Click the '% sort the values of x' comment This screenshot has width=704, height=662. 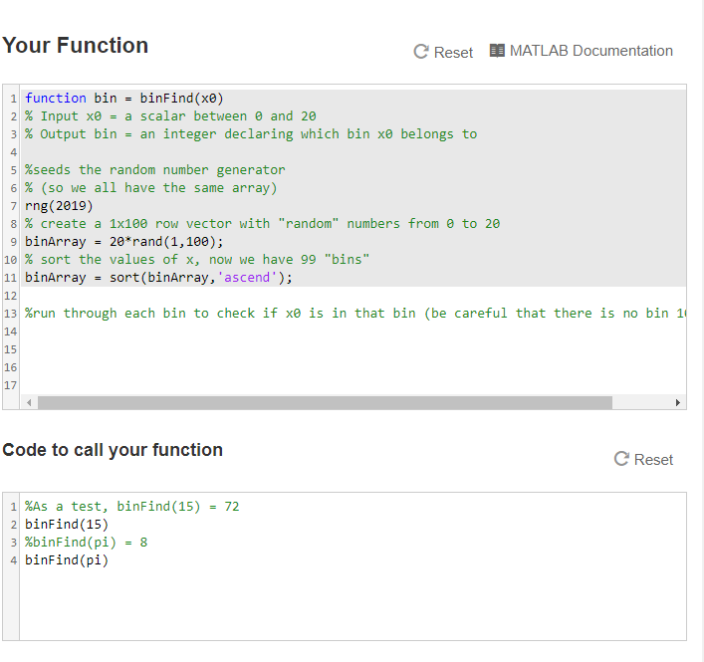(197, 260)
